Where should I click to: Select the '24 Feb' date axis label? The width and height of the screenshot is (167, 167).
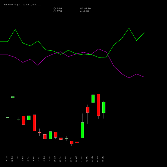65,159
